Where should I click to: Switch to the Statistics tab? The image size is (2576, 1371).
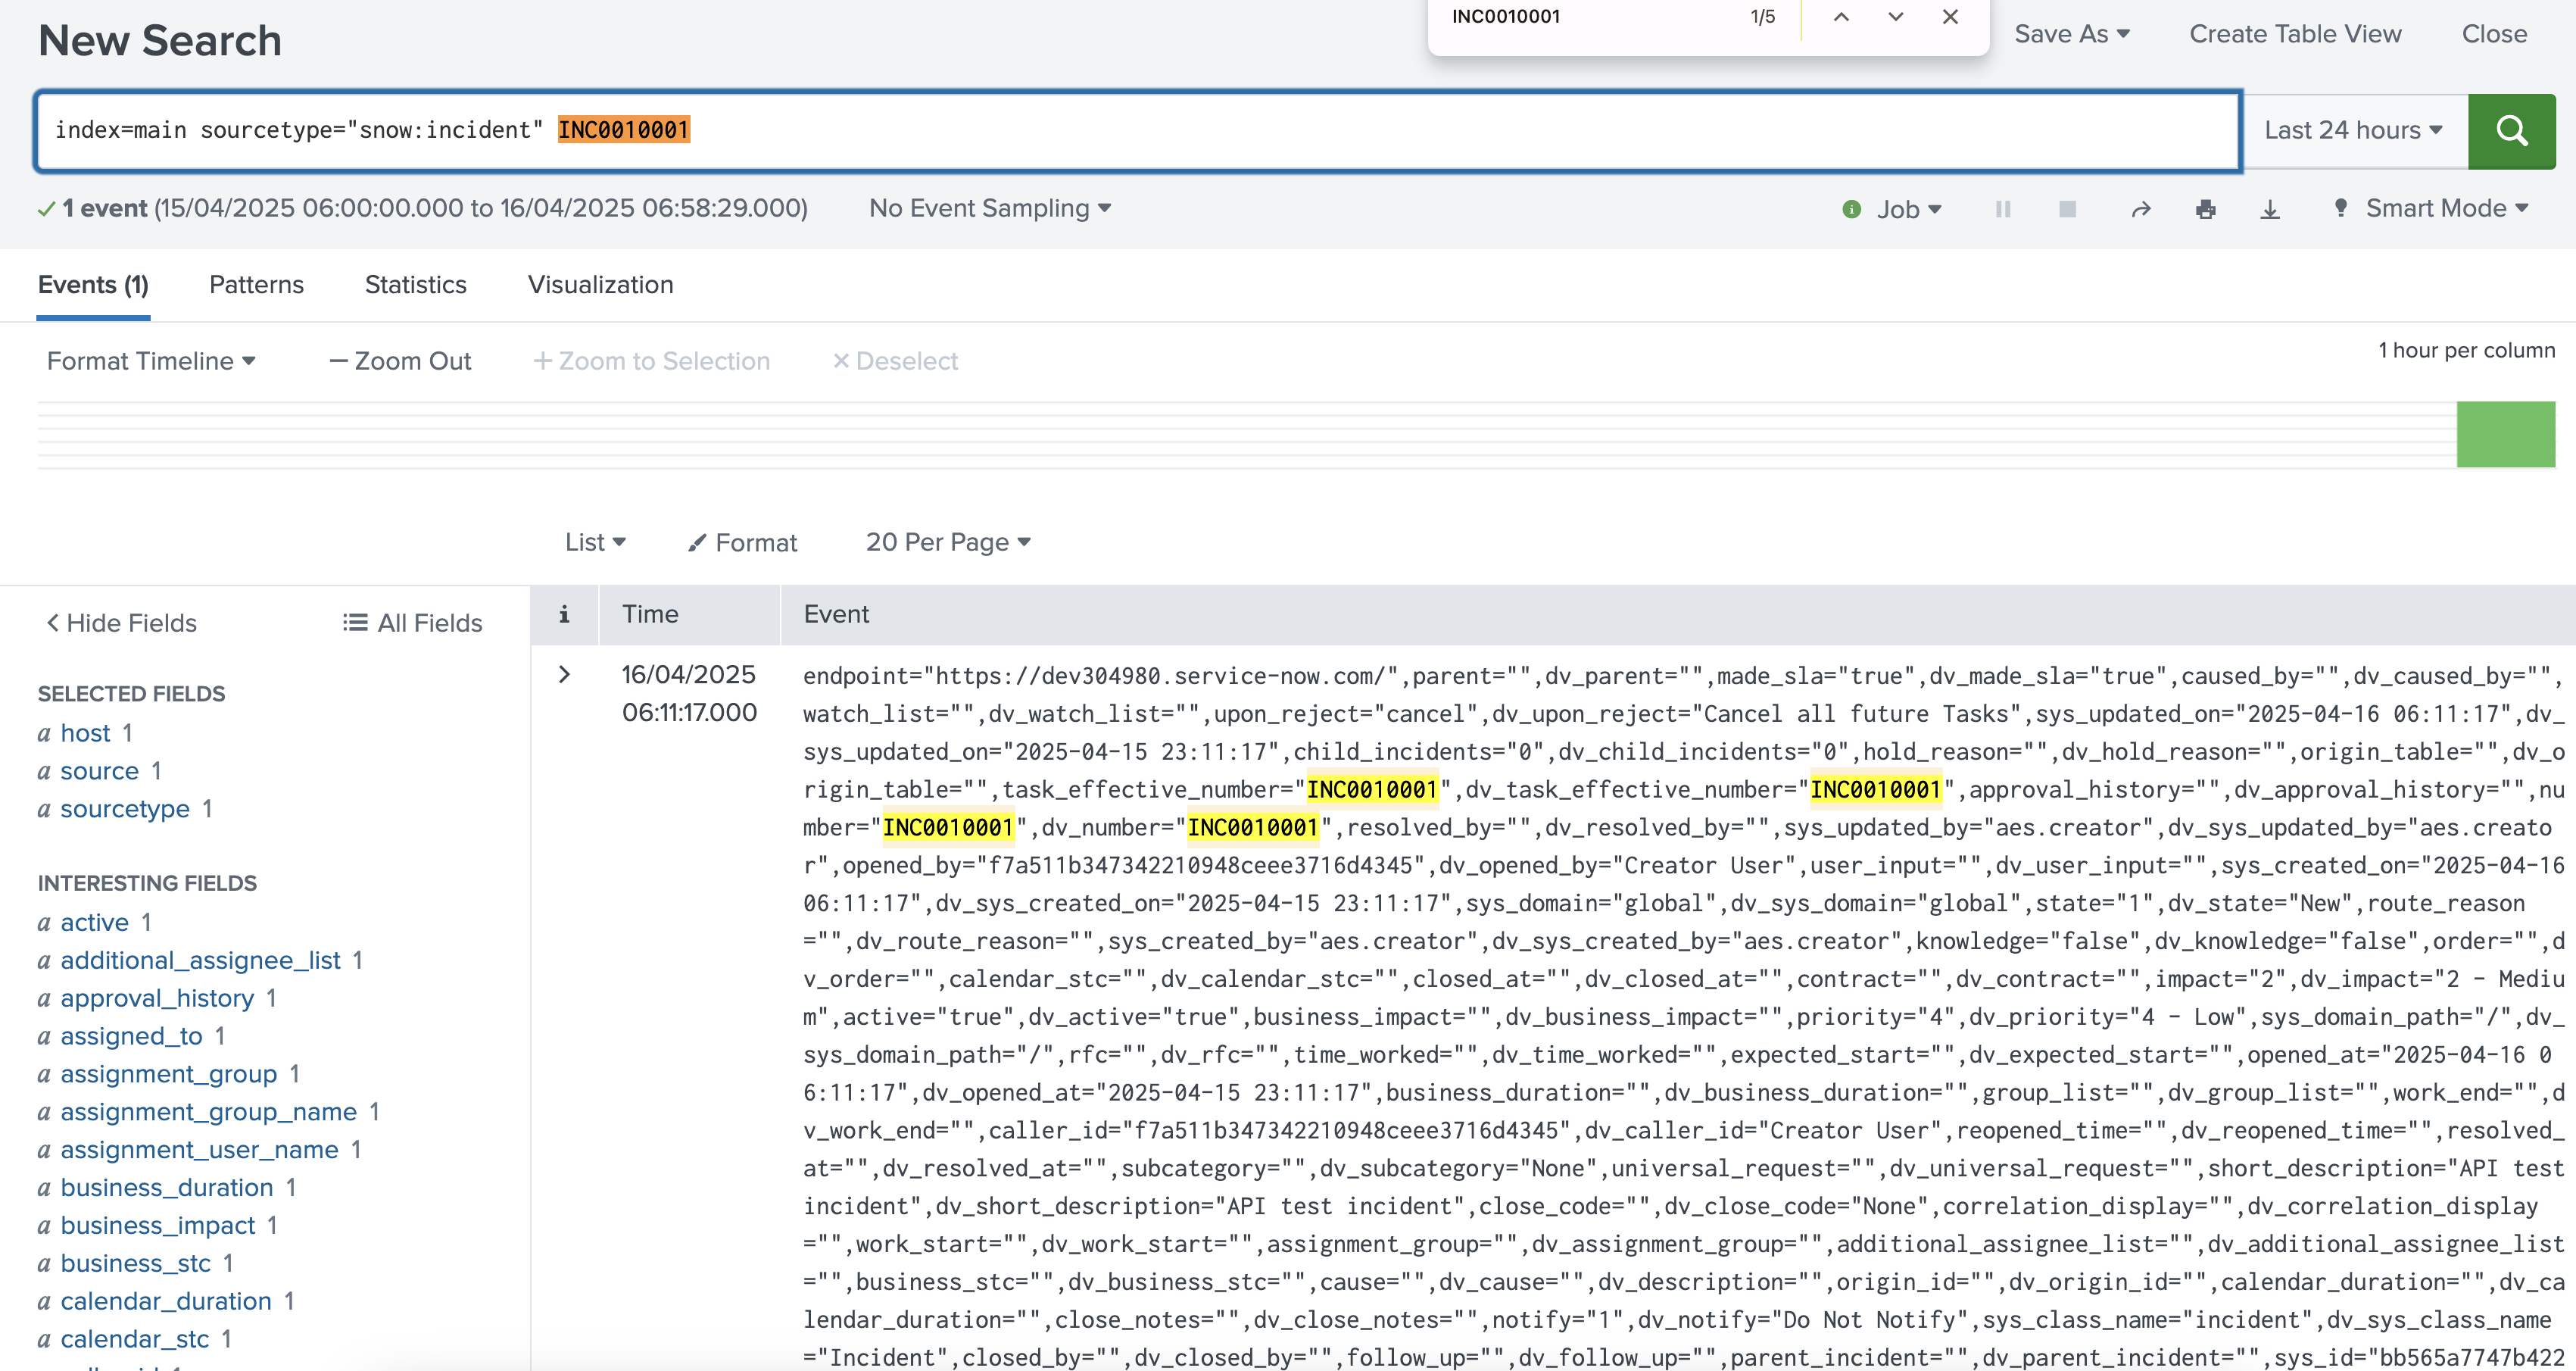[415, 285]
